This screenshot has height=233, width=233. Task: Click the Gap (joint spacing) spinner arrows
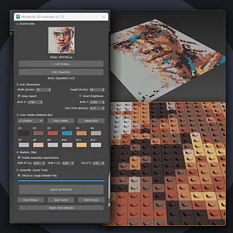point(103,108)
